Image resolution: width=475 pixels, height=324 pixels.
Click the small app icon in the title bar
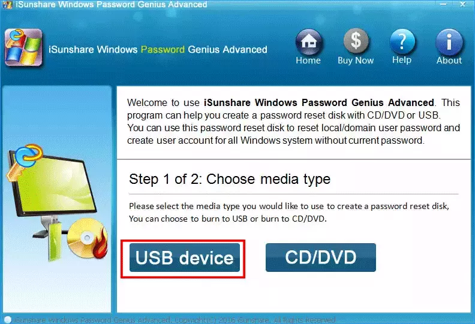[7, 4]
